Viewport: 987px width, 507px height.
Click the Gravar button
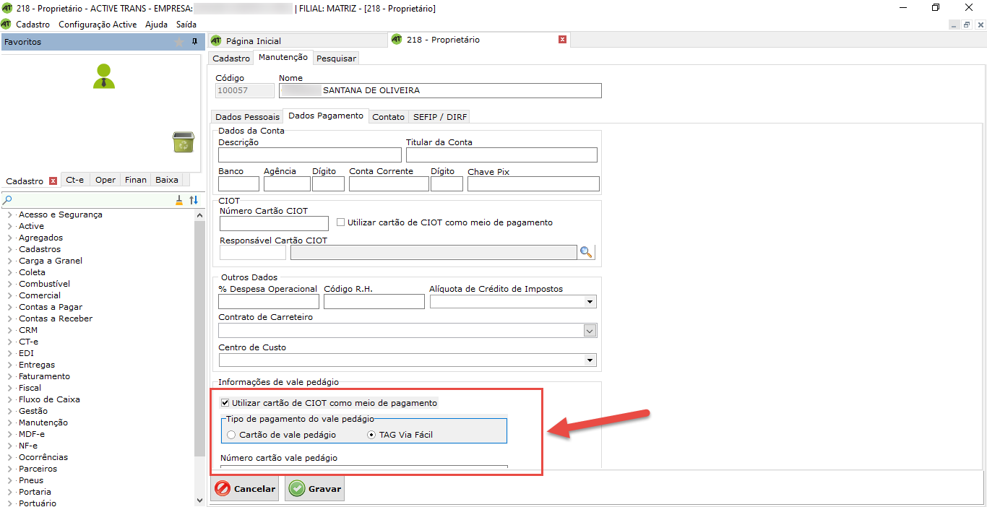coord(314,489)
